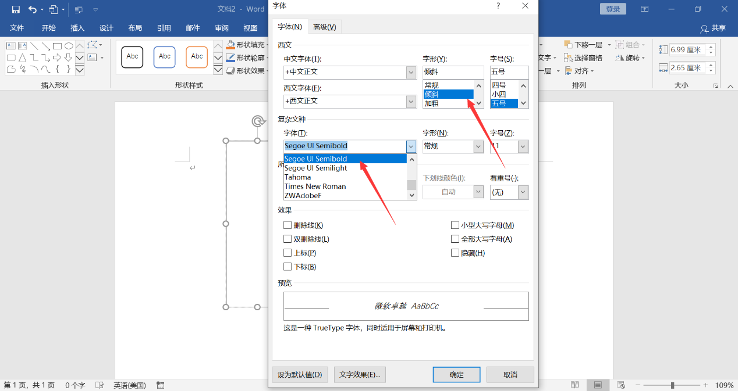Pick the scribble shape tool

[x=23, y=69]
